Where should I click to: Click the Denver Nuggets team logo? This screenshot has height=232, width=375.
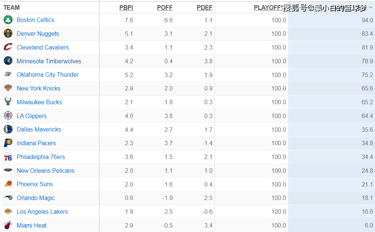click(x=8, y=34)
